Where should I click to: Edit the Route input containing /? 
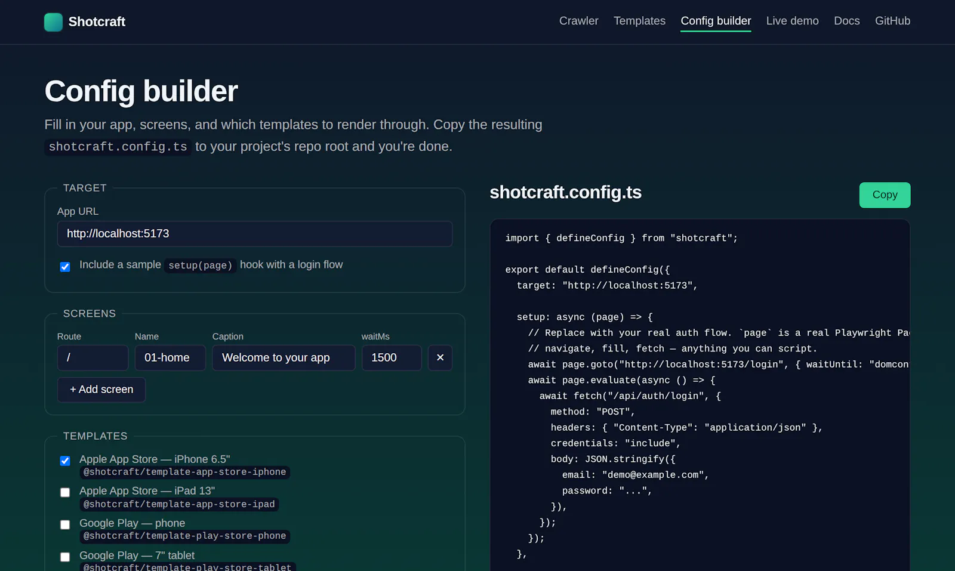pyautogui.click(x=93, y=357)
